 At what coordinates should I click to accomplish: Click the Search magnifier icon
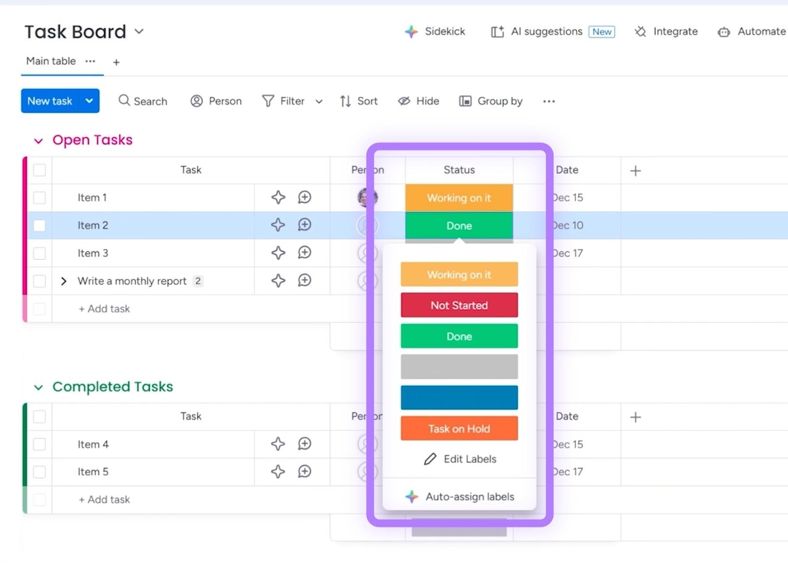(124, 101)
